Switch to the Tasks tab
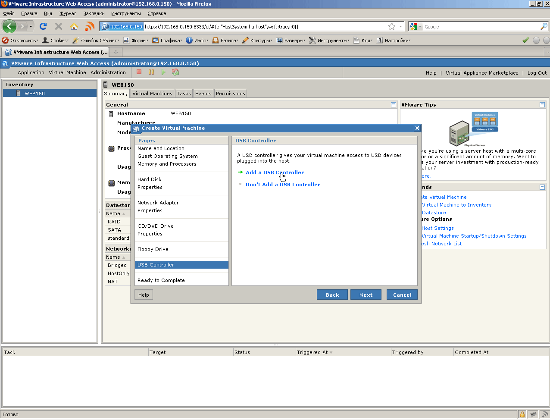This screenshot has width=550, height=420. click(184, 94)
